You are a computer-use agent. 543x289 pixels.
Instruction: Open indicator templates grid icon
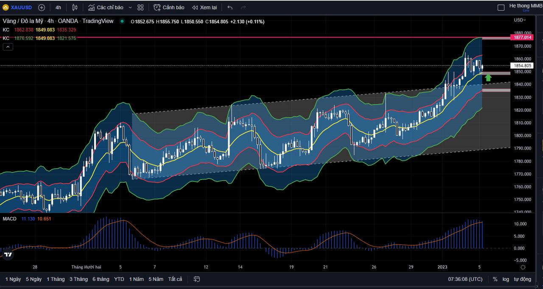[140, 7]
